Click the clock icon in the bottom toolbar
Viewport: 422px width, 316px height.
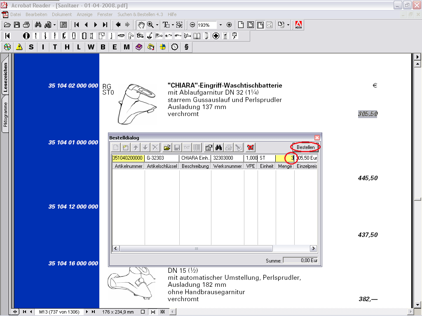click(x=175, y=47)
